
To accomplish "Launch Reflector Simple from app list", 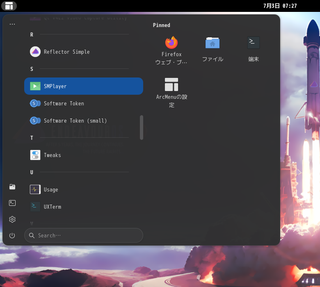I will [x=84, y=52].
